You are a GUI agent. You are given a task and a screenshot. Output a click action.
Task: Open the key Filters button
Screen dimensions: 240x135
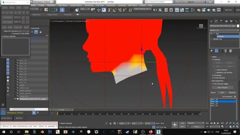point(197,127)
